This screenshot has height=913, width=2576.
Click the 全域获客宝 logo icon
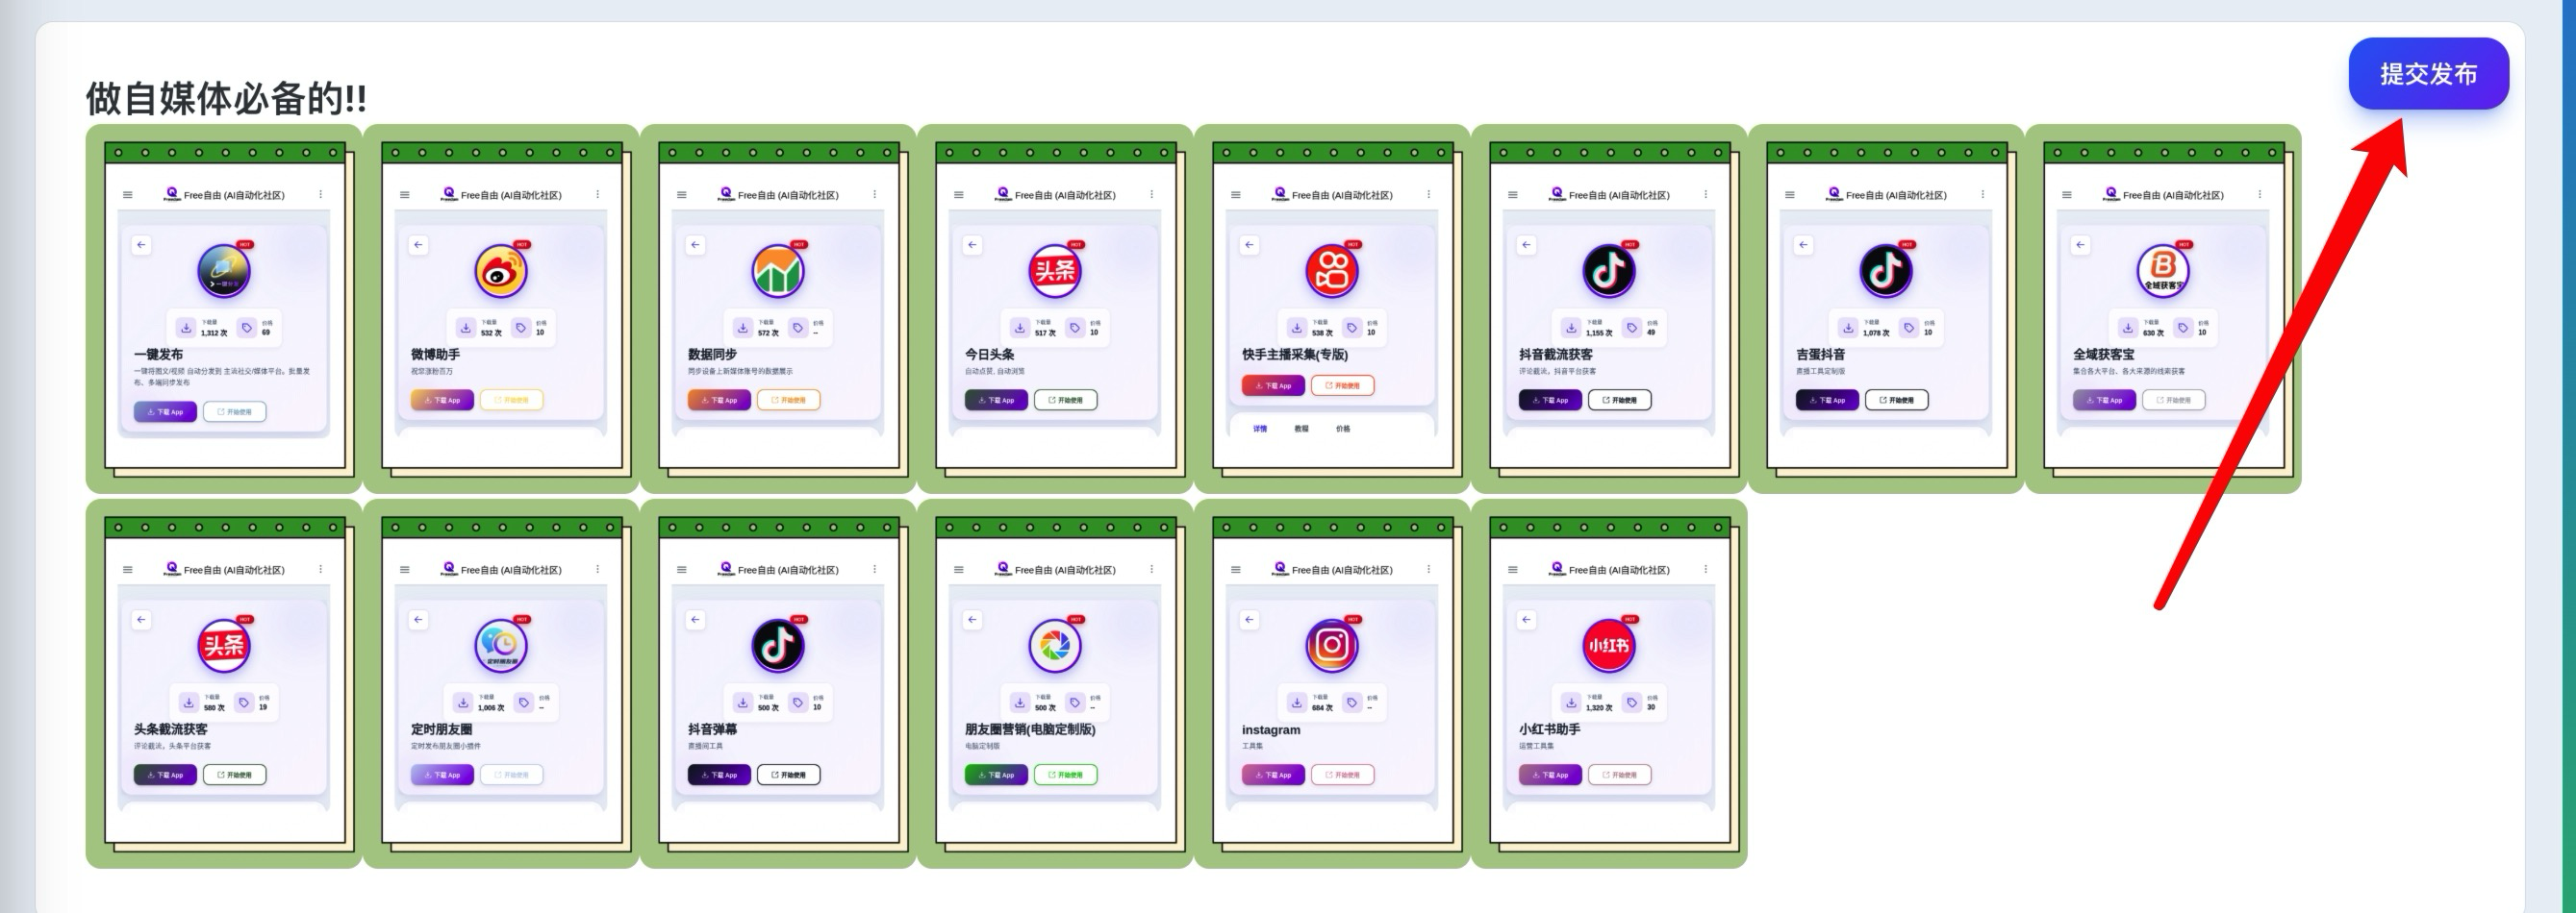point(2162,271)
